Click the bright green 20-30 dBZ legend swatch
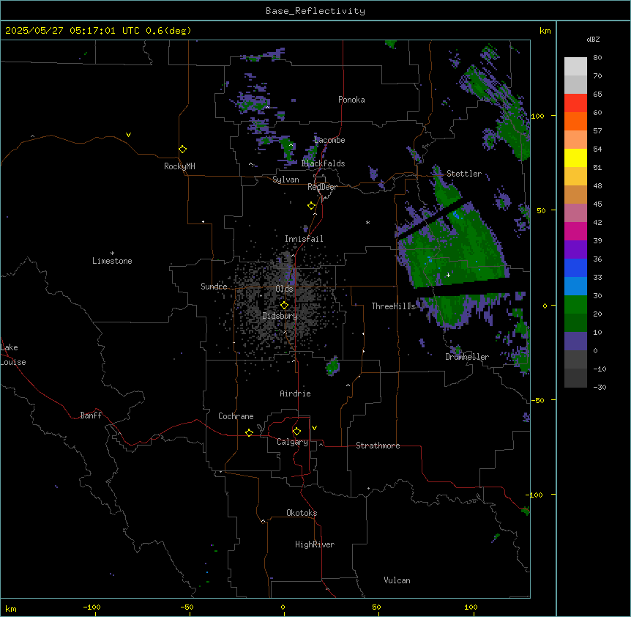631x617 pixels. 575,305
